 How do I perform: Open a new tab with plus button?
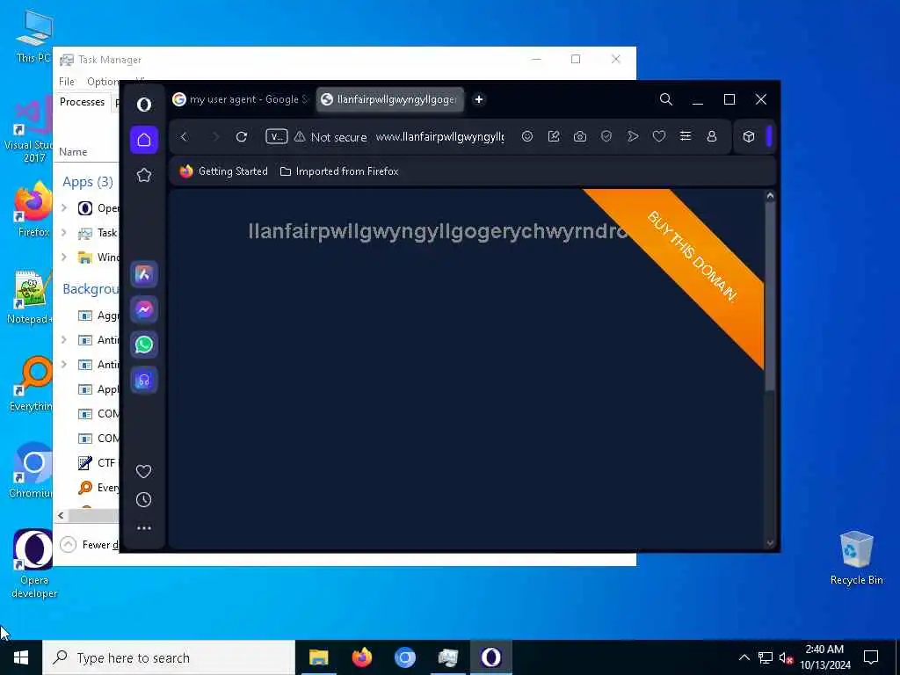(479, 99)
